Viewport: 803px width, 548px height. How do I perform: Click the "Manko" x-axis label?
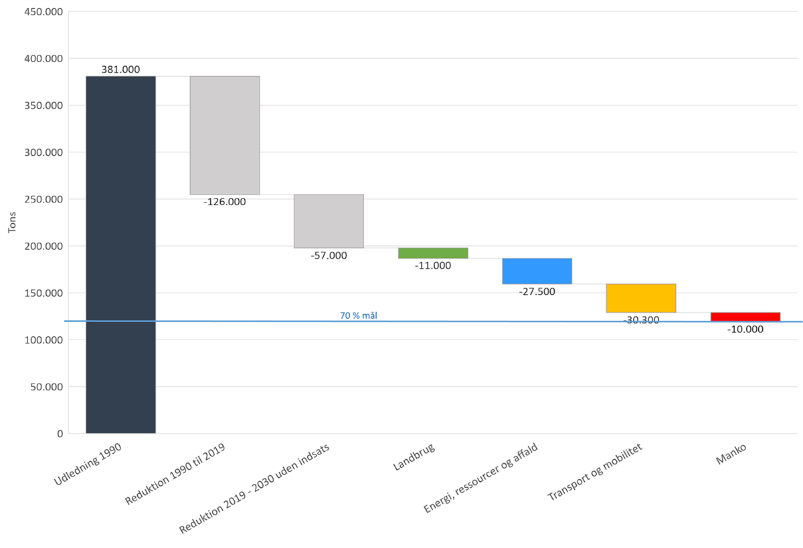click(729, 456)
